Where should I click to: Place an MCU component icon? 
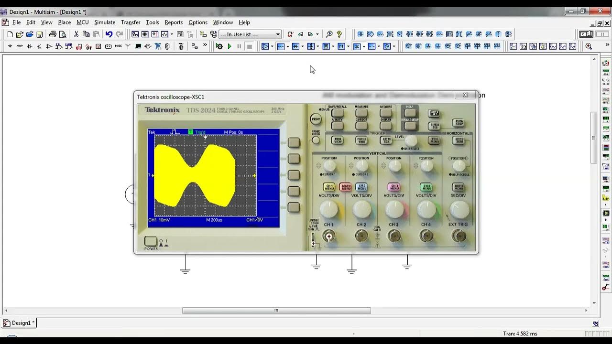[x=181, y=46]
